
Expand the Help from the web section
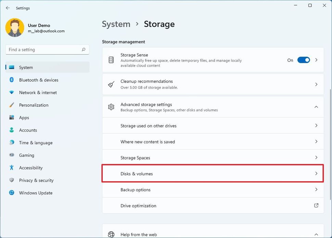pyautogui.click(x=316, y=234)
